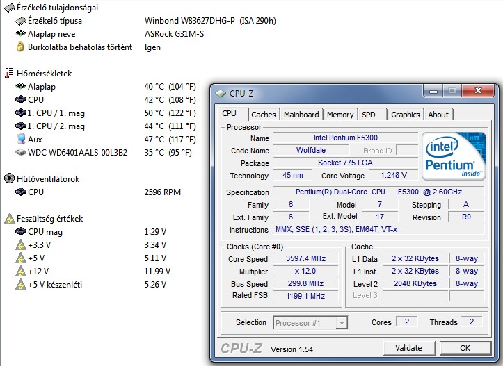Viewport: 503px width, 366px height.
Task: Minimize the CPU-Z window
Action: coord(433,91)
